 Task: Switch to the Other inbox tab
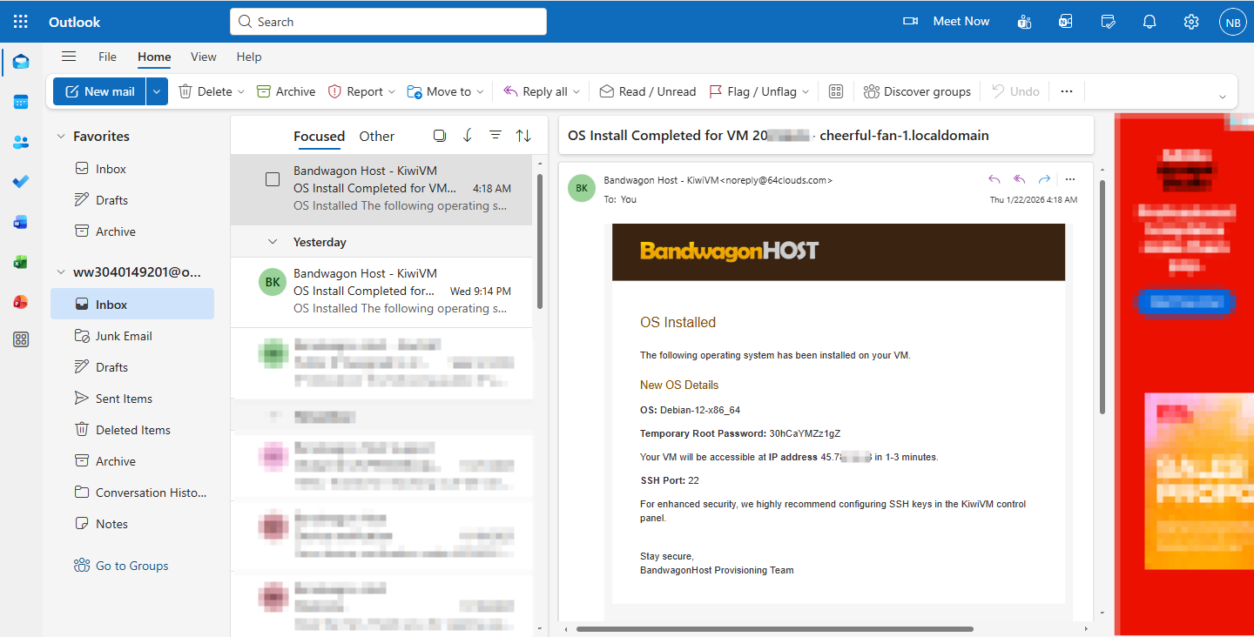tap(376, 136)
